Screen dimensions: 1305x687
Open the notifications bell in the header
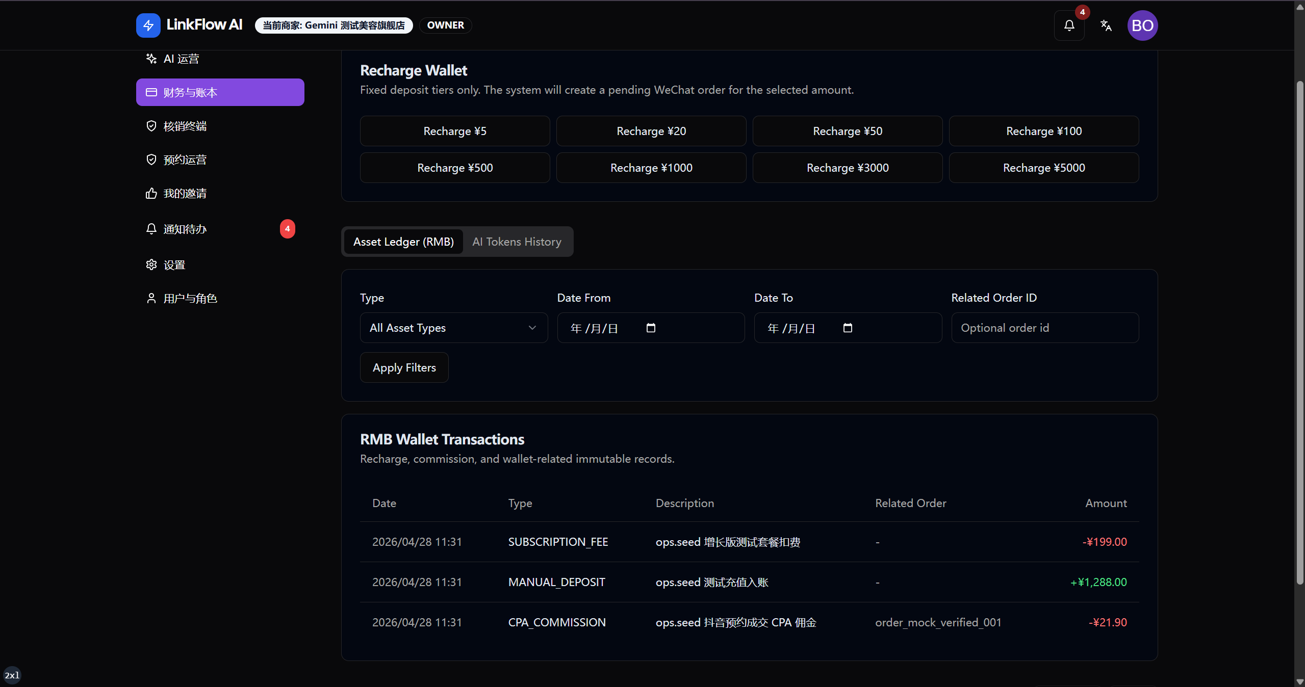point(1069,25)
